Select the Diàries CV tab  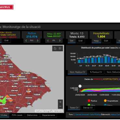tap(88, 108)
